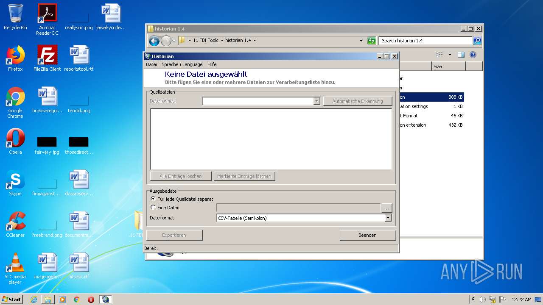This screenshot has width=543, height=305.
Task: Launch VLC media player shortcut
Action: pos(15,268)
